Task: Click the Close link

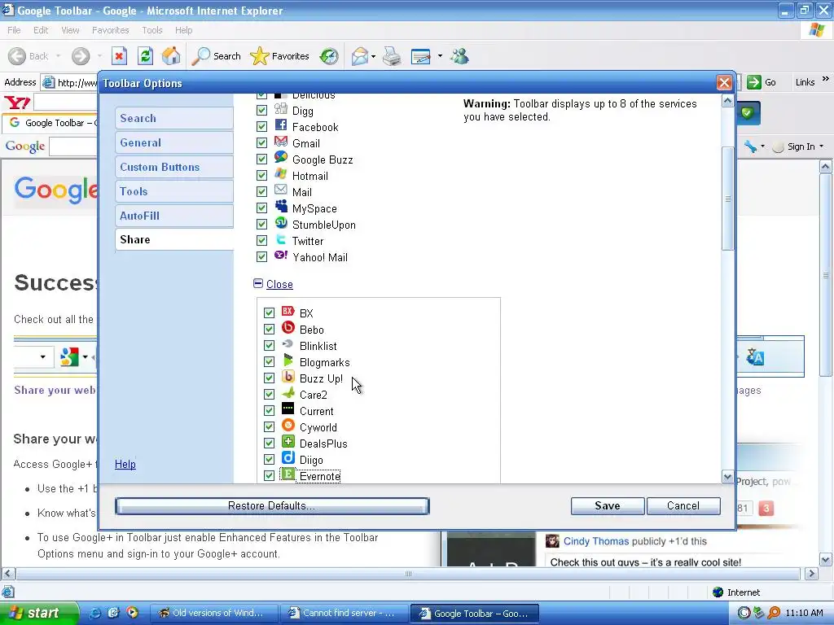Action: pyautogui.click(x=279, y=284)
